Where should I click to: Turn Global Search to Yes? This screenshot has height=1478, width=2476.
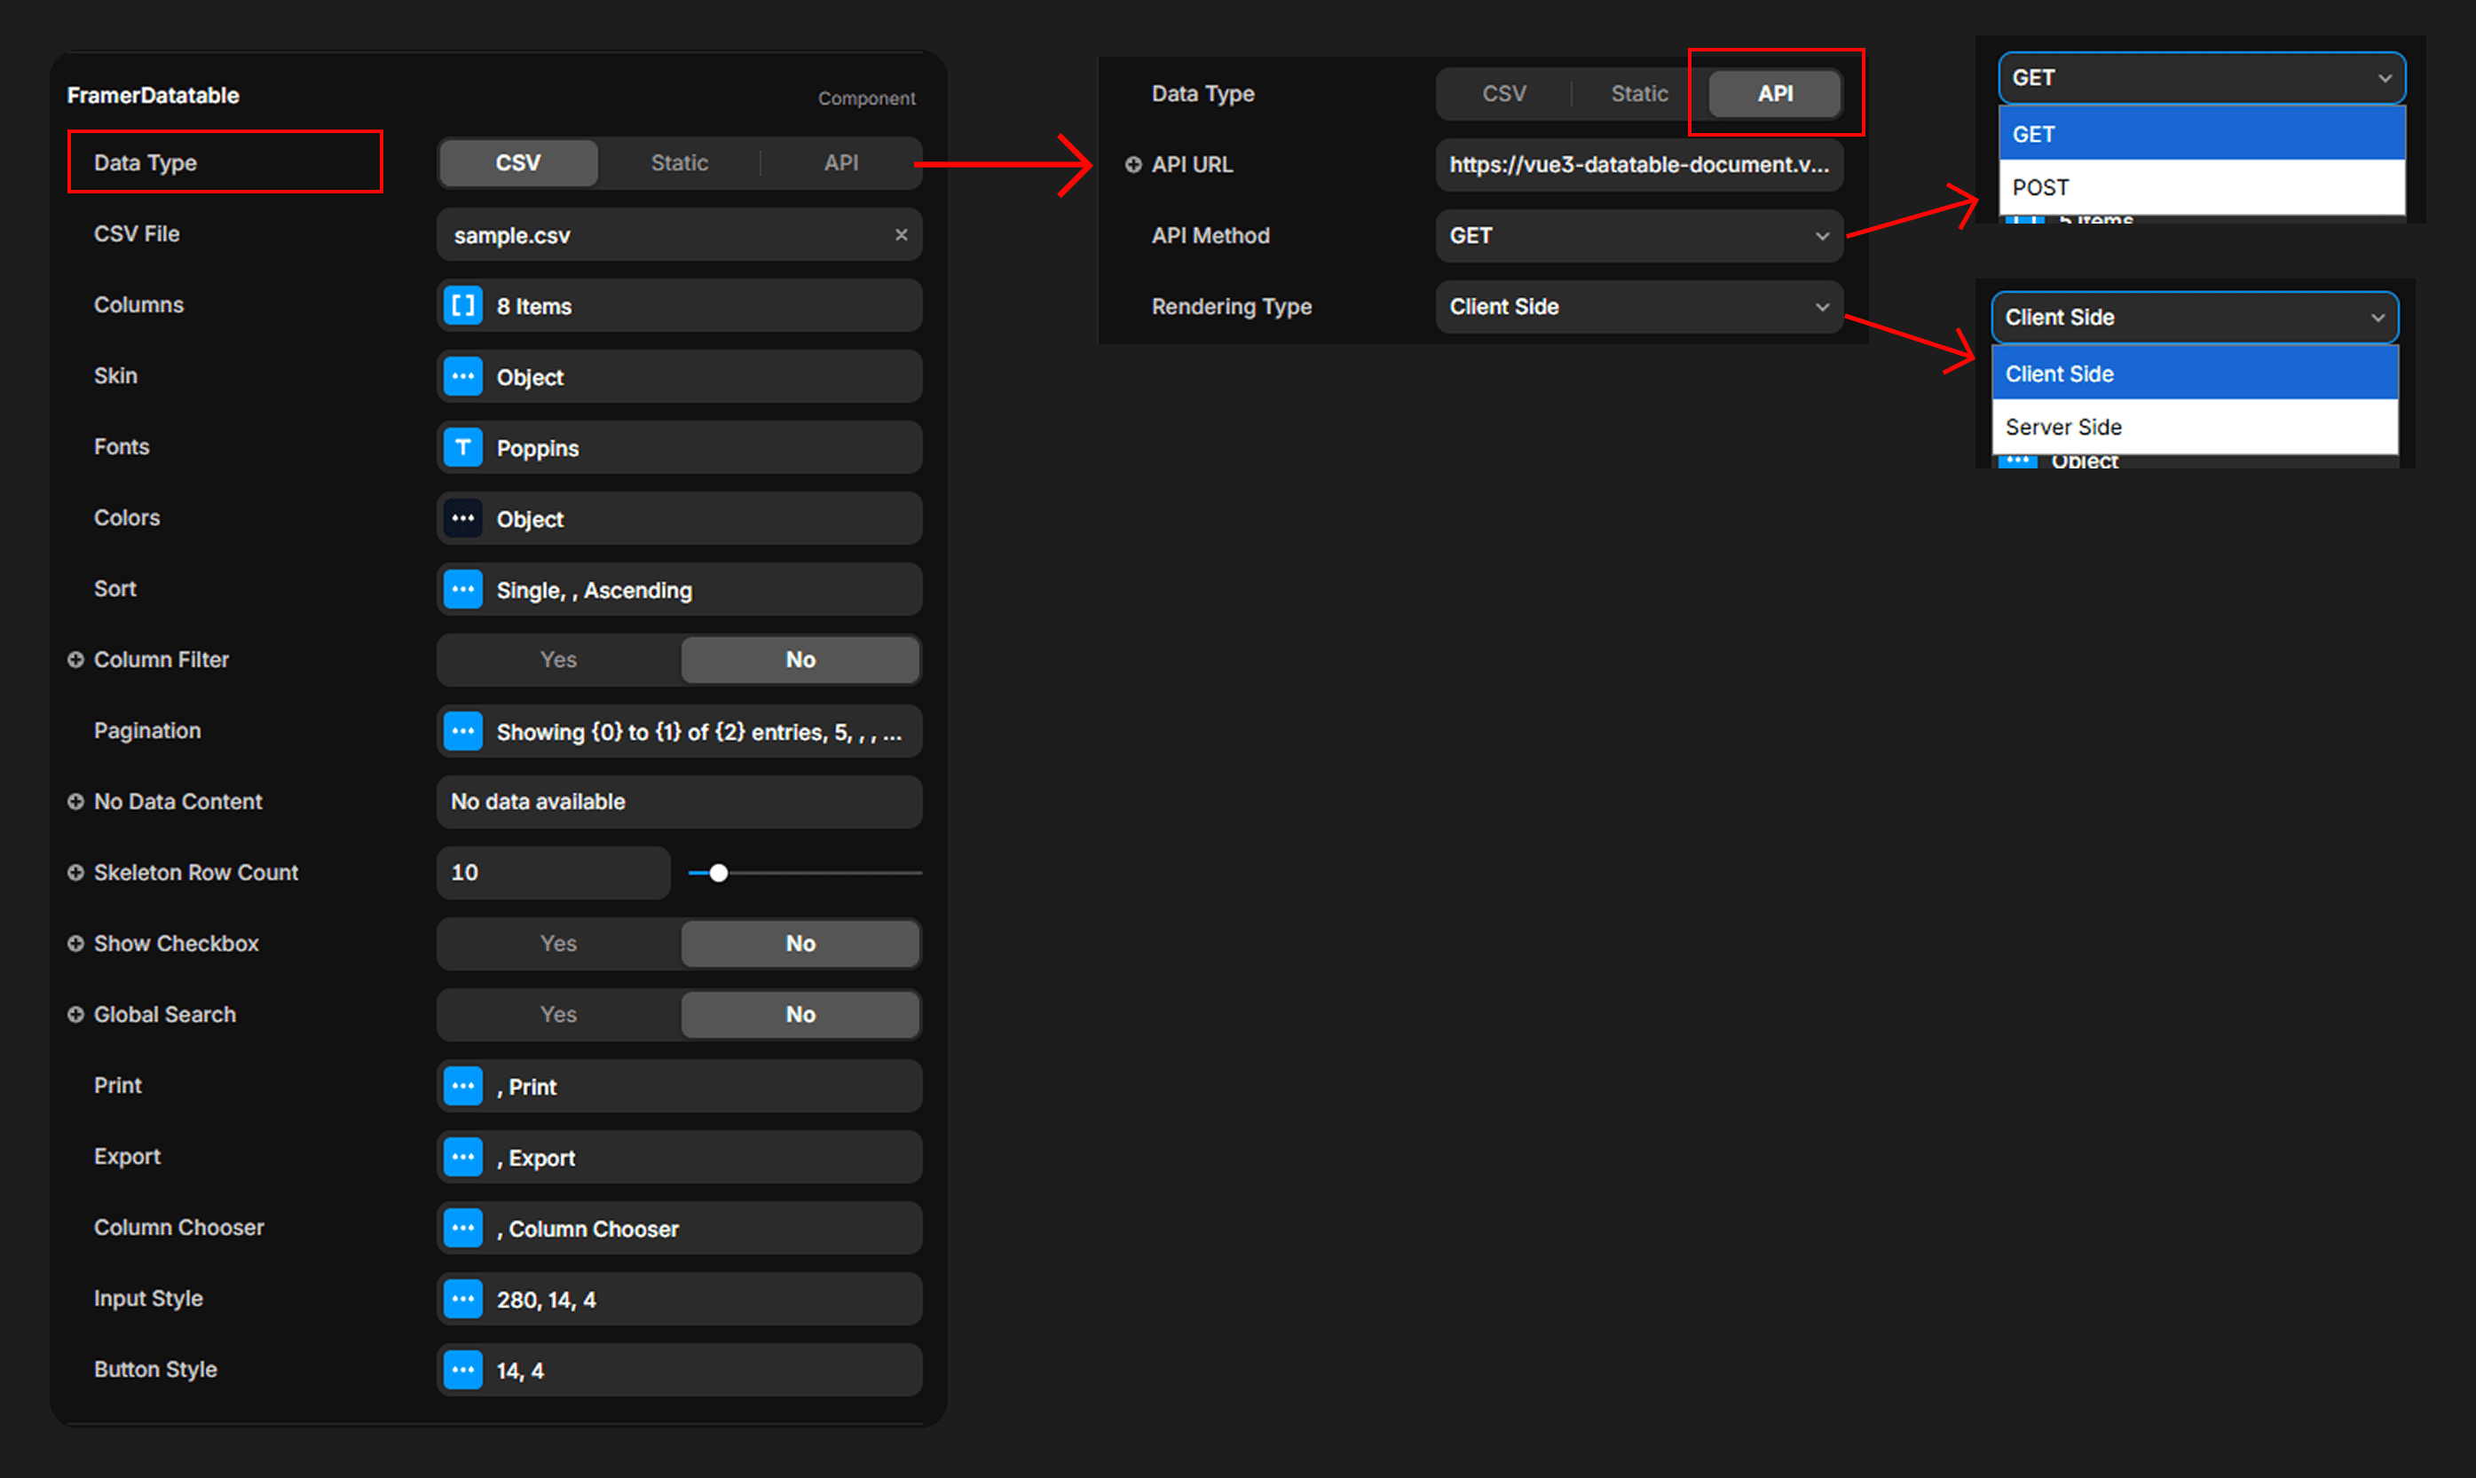pyautogui.click(x=557, y=1014)
